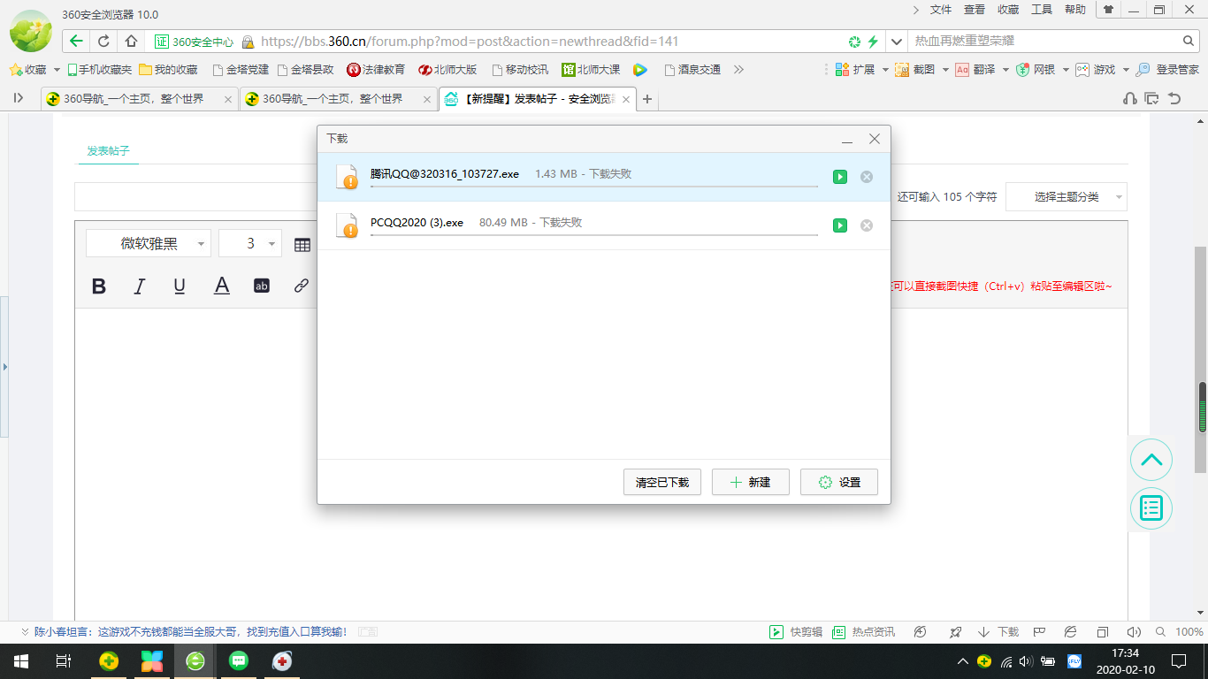
Task: Open the Windows notification center icon
Action: point(1179,661)
